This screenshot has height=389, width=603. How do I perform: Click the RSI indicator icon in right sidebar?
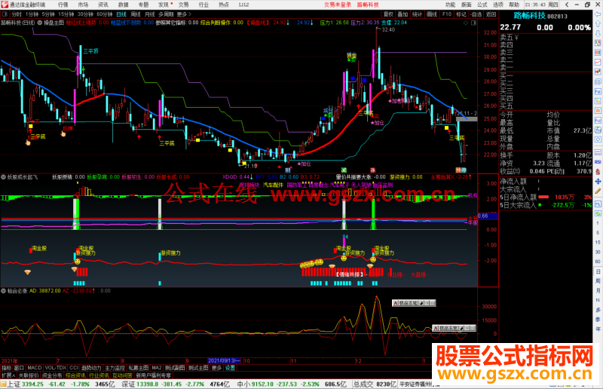pyautogui.click(x=598, y=162)
